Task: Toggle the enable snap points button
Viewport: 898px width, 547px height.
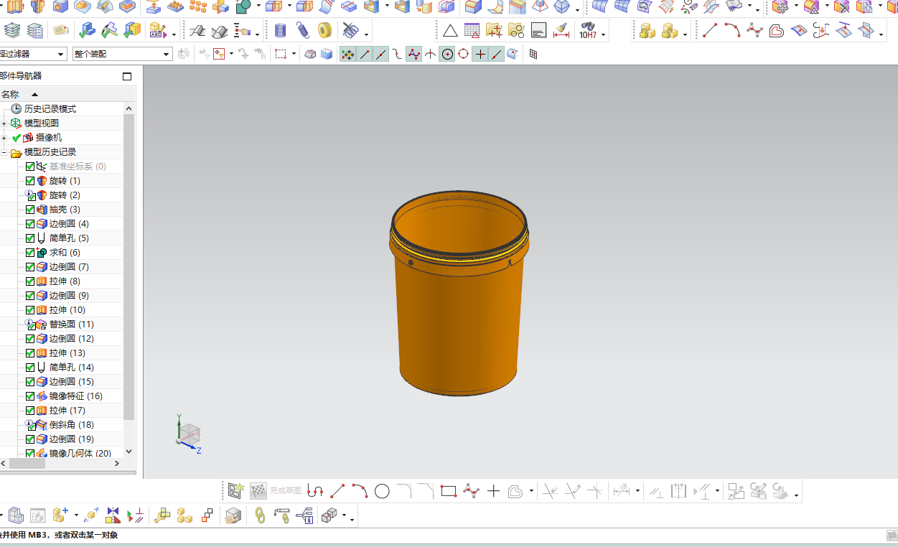Action: 347,54
